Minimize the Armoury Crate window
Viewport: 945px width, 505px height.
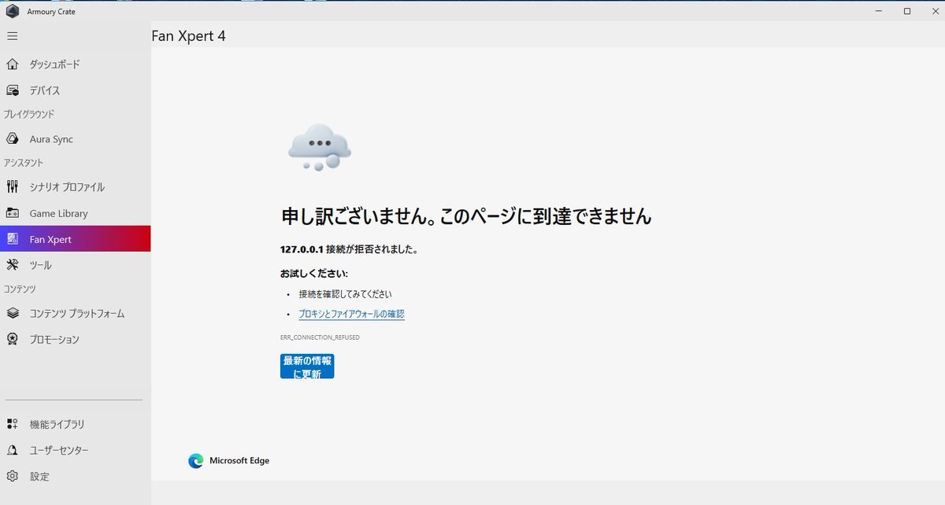pos(878,11)
